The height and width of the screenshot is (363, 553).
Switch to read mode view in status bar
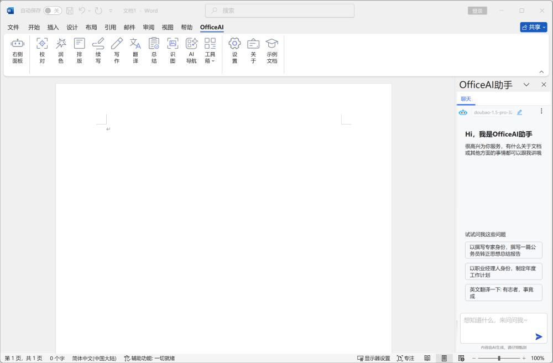pyautogui.click(x=427, y=358)
